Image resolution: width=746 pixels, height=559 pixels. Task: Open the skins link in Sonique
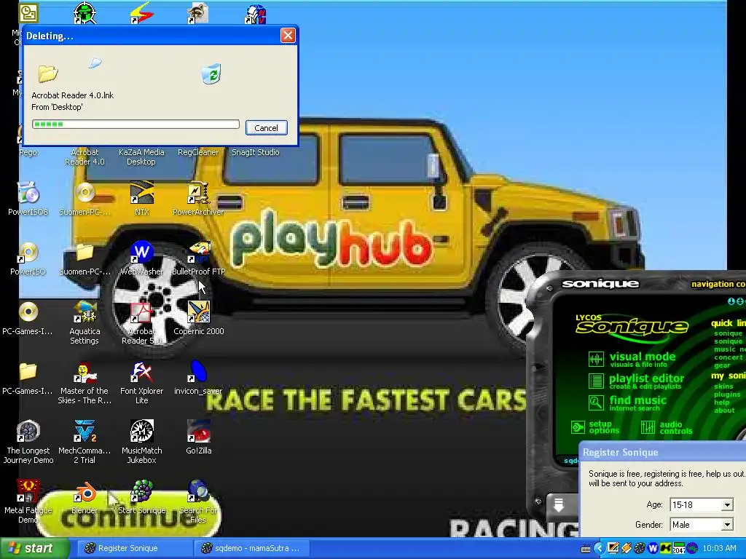[723, 386]
